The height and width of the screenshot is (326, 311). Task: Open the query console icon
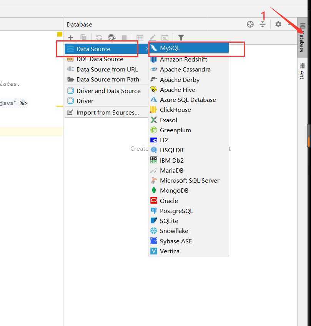click(165, 38)
